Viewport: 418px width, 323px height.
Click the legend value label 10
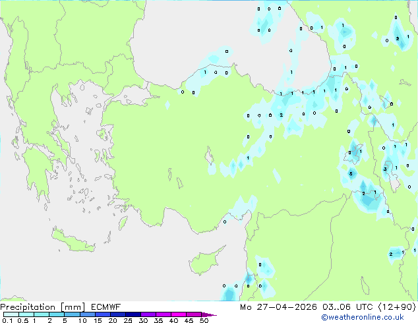point(82,320)
